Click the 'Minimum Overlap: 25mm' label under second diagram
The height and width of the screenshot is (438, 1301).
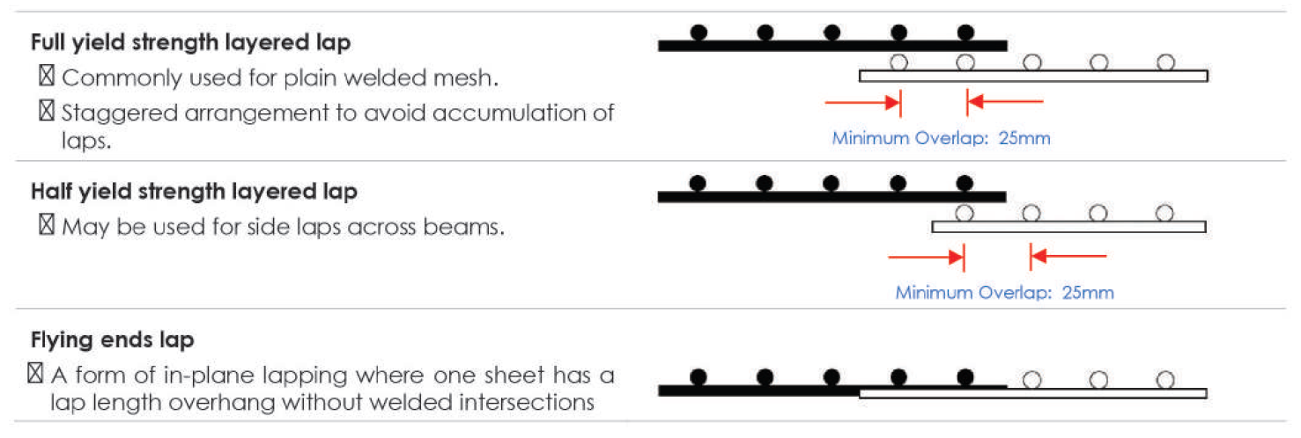(x=1004, y=293)
